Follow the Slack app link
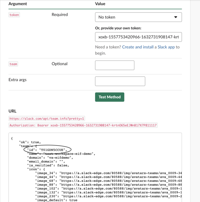 (x=166, y=47)
